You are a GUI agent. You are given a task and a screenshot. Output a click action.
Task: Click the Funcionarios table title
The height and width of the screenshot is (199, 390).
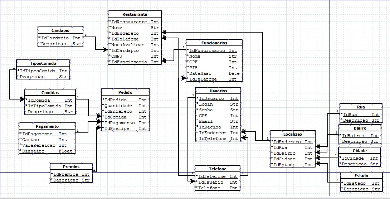coord(214,43)
